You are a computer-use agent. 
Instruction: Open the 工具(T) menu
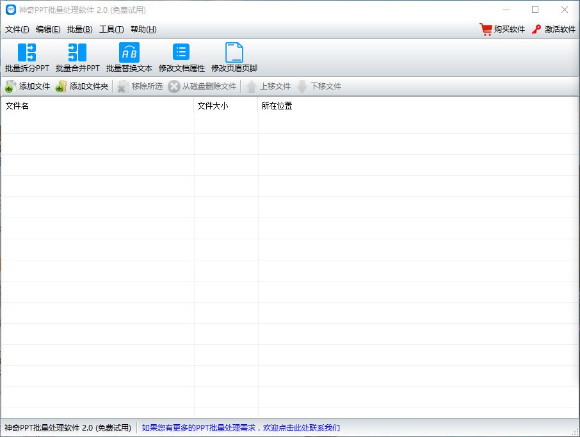111,29
